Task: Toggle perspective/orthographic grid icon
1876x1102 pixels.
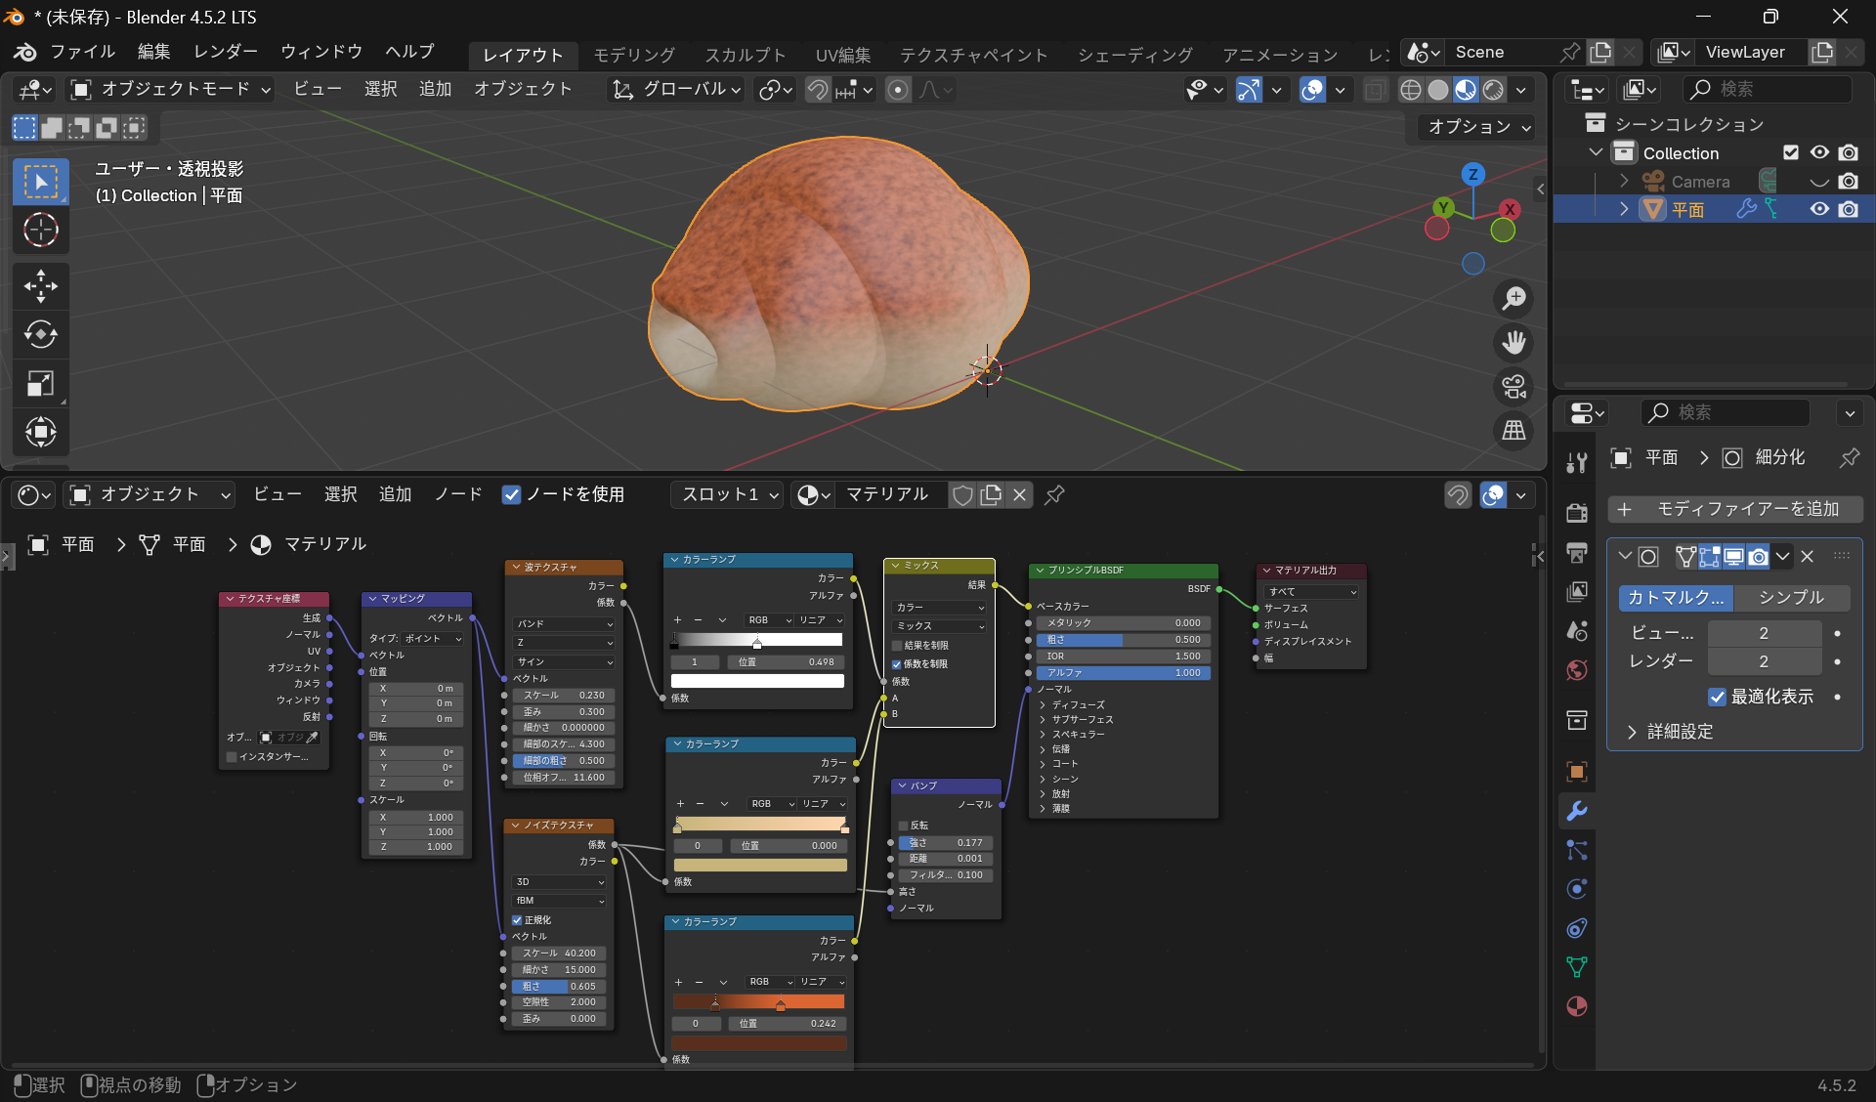Action: (1514, 430)
